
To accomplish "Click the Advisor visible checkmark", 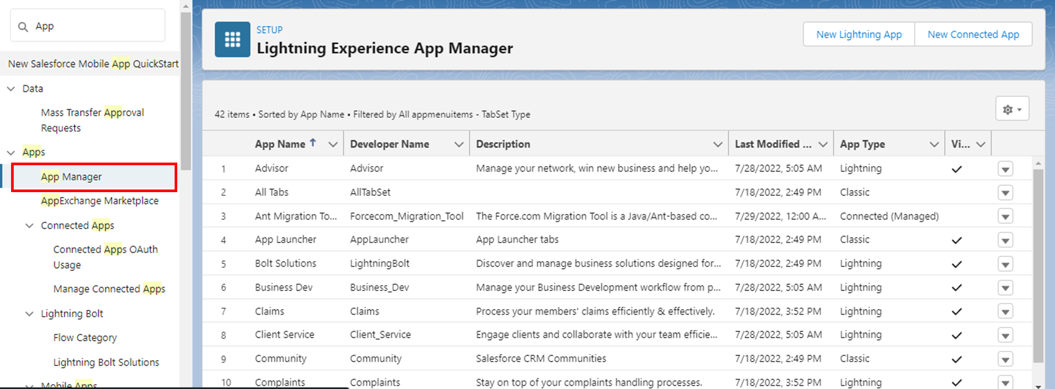I will (956, 169).
